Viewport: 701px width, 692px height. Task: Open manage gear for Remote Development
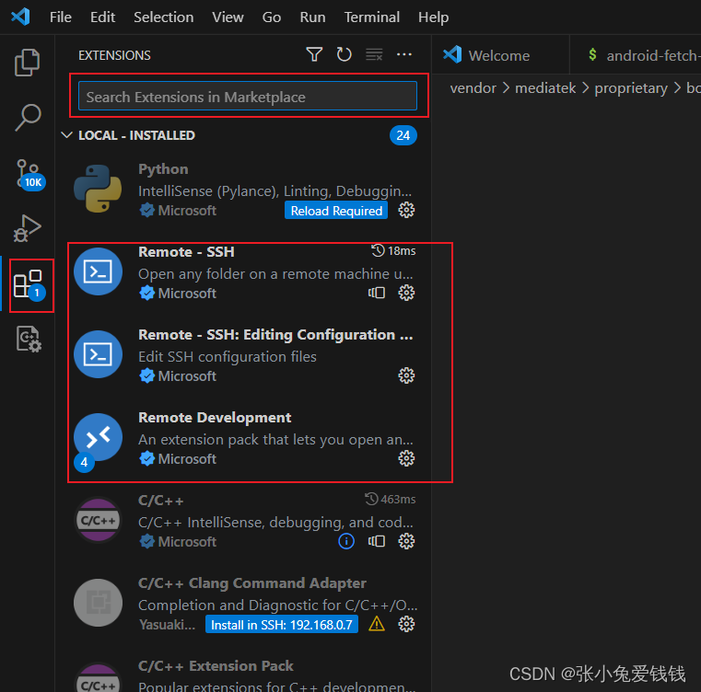pos(406,458)
